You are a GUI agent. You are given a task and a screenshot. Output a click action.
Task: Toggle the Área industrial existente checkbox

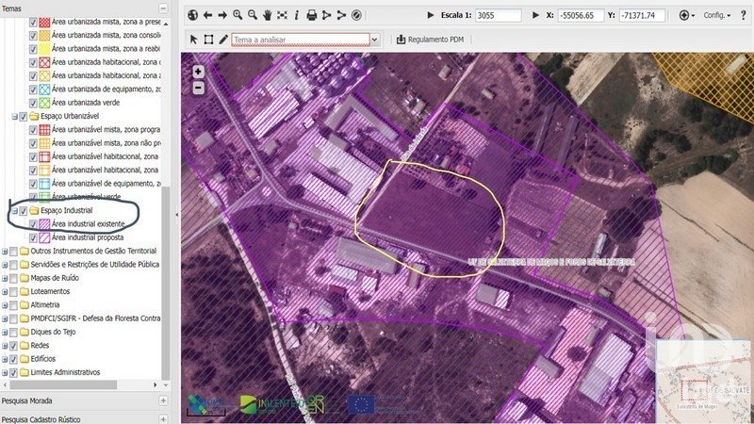click(x=35, y=224)
